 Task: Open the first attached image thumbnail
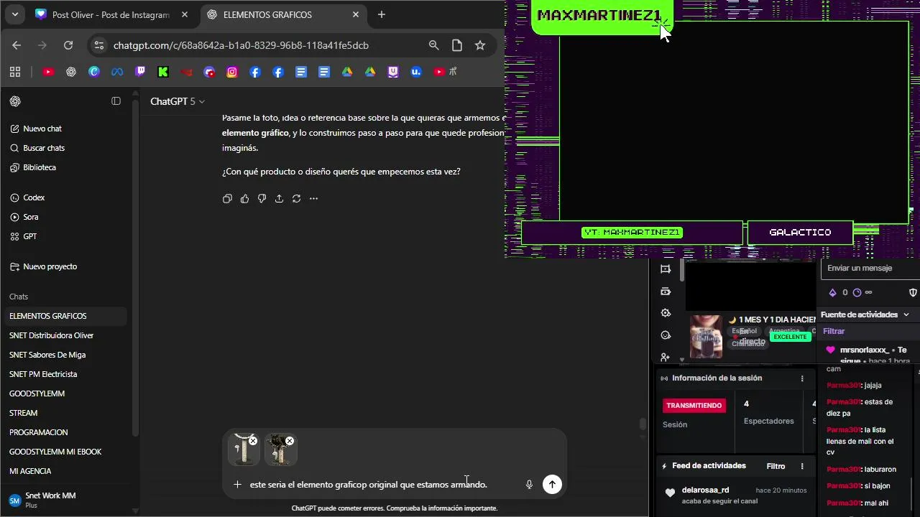point(242,452)
